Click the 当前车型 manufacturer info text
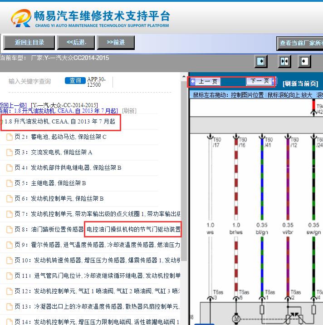 coord(54,58)
